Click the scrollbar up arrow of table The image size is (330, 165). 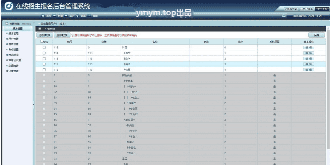coord(328,28)
